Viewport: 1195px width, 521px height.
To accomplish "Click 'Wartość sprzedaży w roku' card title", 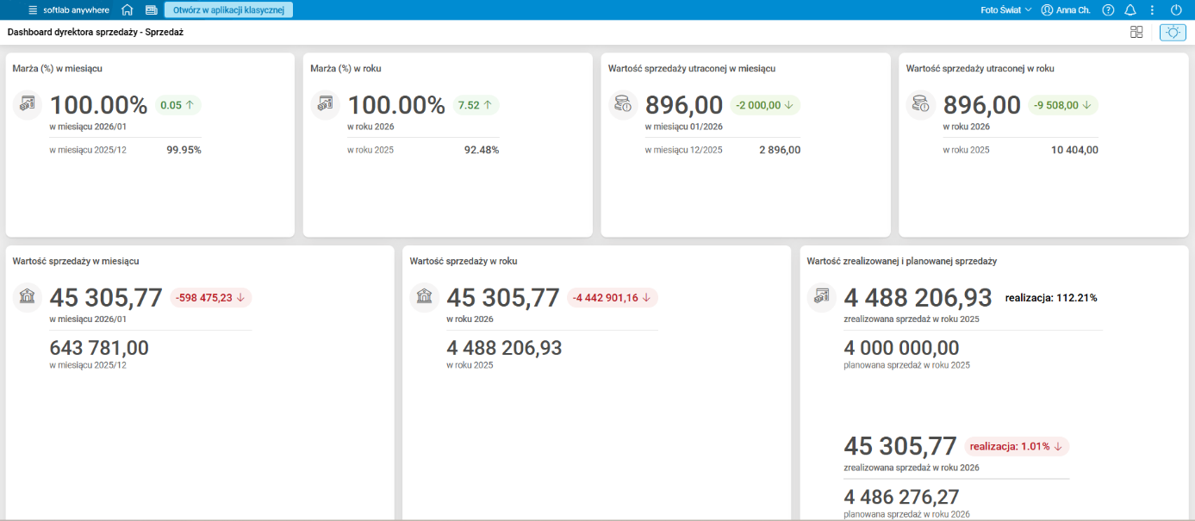I will [x=463, y=260].
